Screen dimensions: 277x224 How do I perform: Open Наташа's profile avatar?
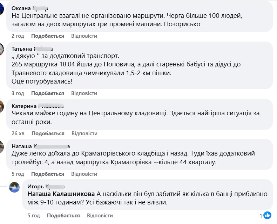point(1,146)
